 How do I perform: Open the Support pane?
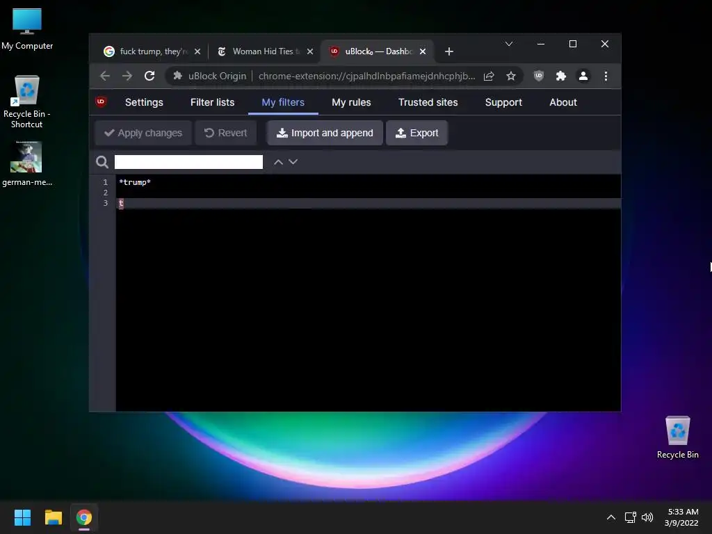503,102
